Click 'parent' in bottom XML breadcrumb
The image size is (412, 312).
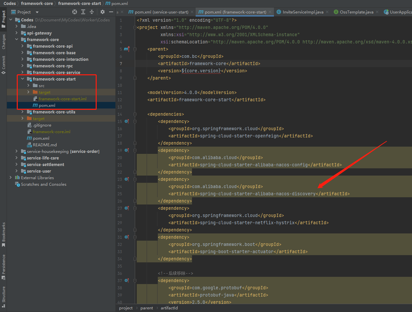(147, 308)
